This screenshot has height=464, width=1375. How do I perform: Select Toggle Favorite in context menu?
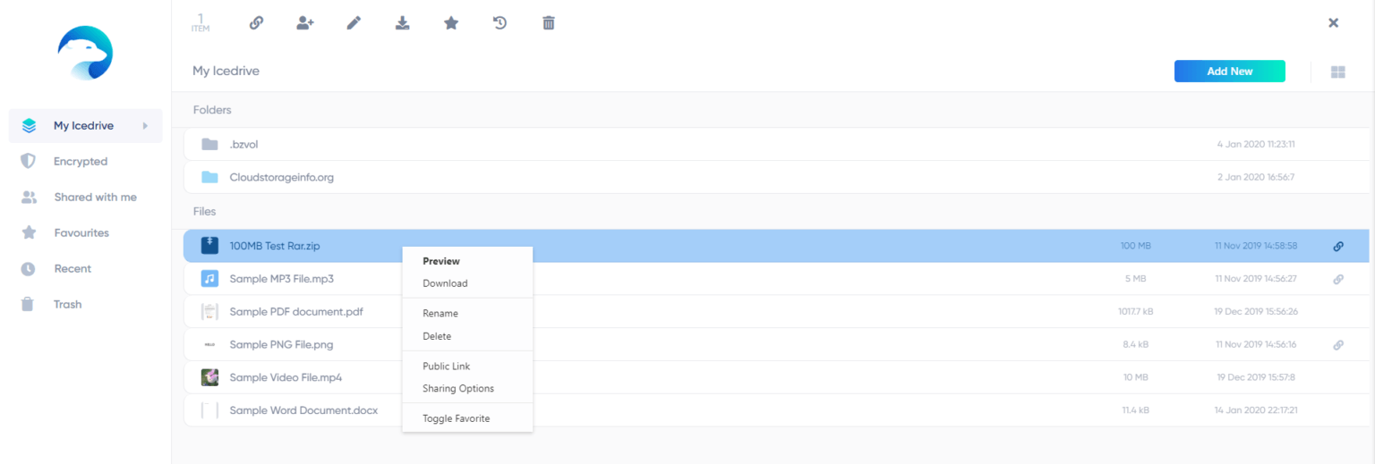click(456, 418)
